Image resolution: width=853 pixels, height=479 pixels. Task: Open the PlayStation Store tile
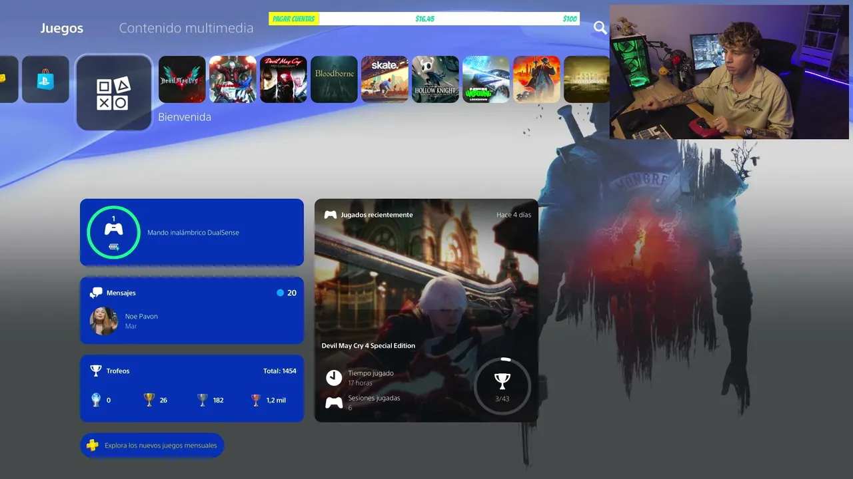tap(45, 79)
